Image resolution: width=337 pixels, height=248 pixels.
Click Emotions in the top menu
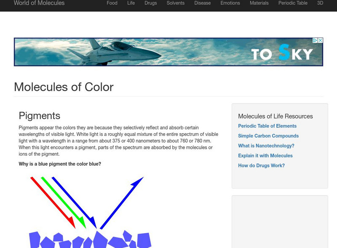[x=230, y=3]
